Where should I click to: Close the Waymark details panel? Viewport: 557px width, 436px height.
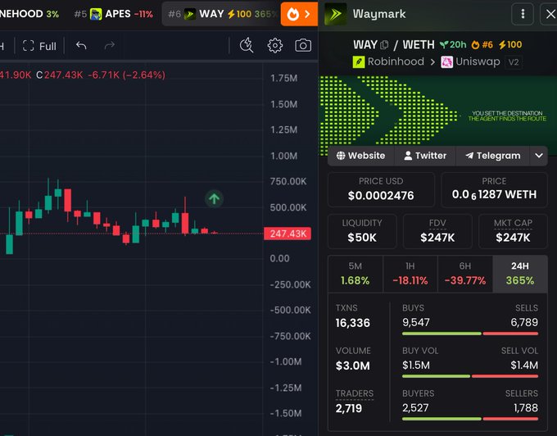point(550,14)
